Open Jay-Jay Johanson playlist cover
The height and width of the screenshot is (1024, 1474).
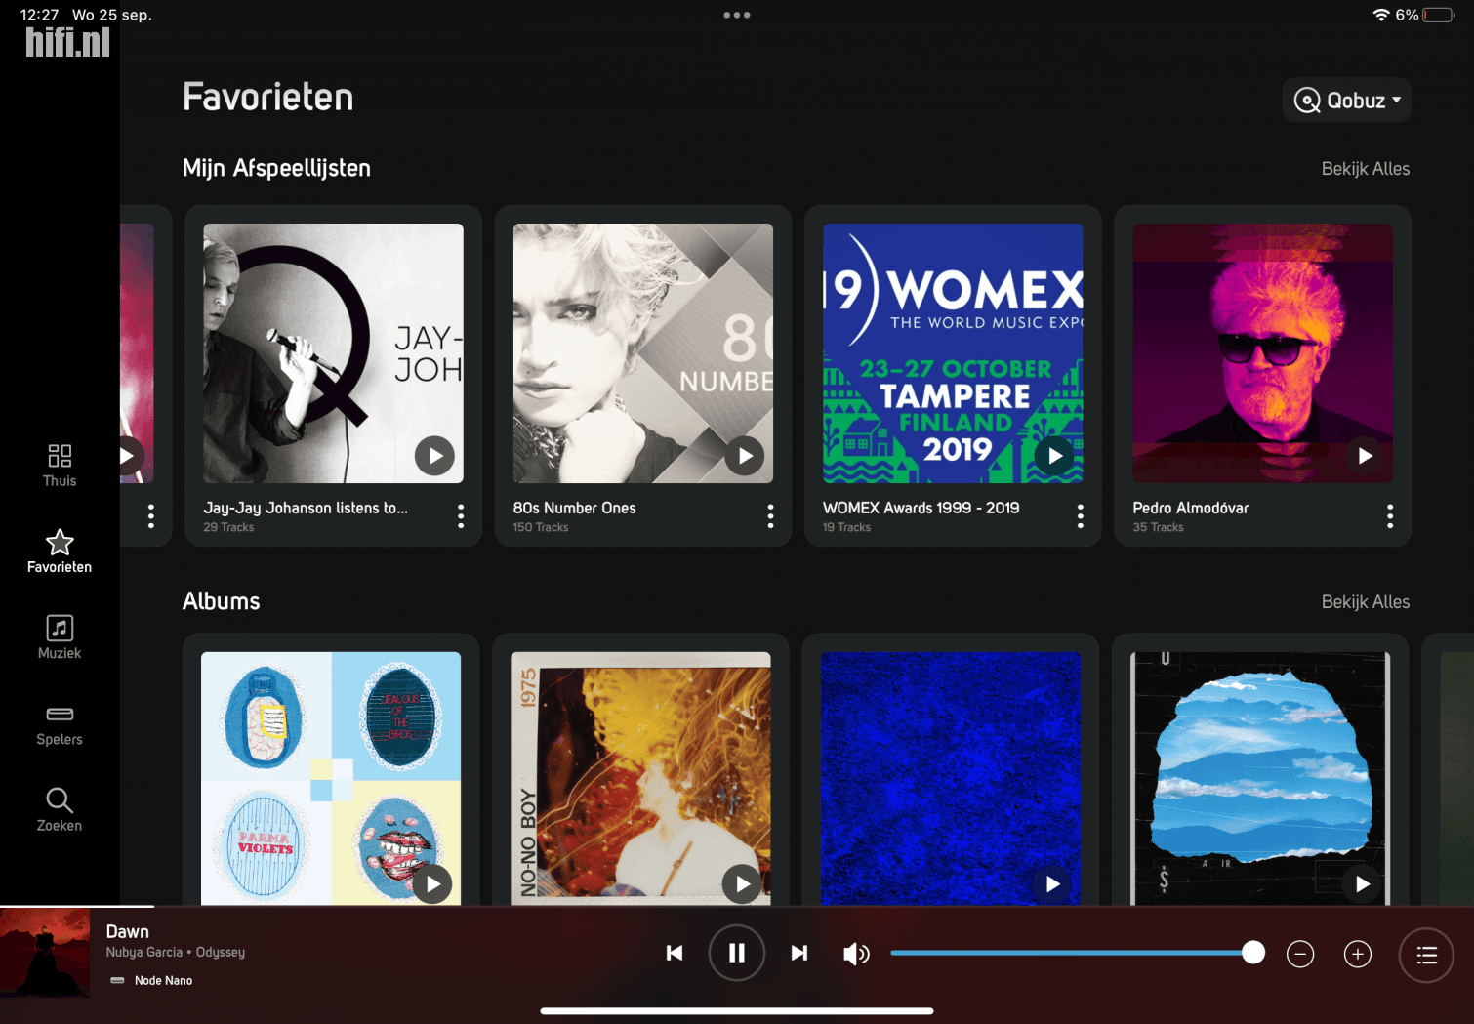click(333, 353)
